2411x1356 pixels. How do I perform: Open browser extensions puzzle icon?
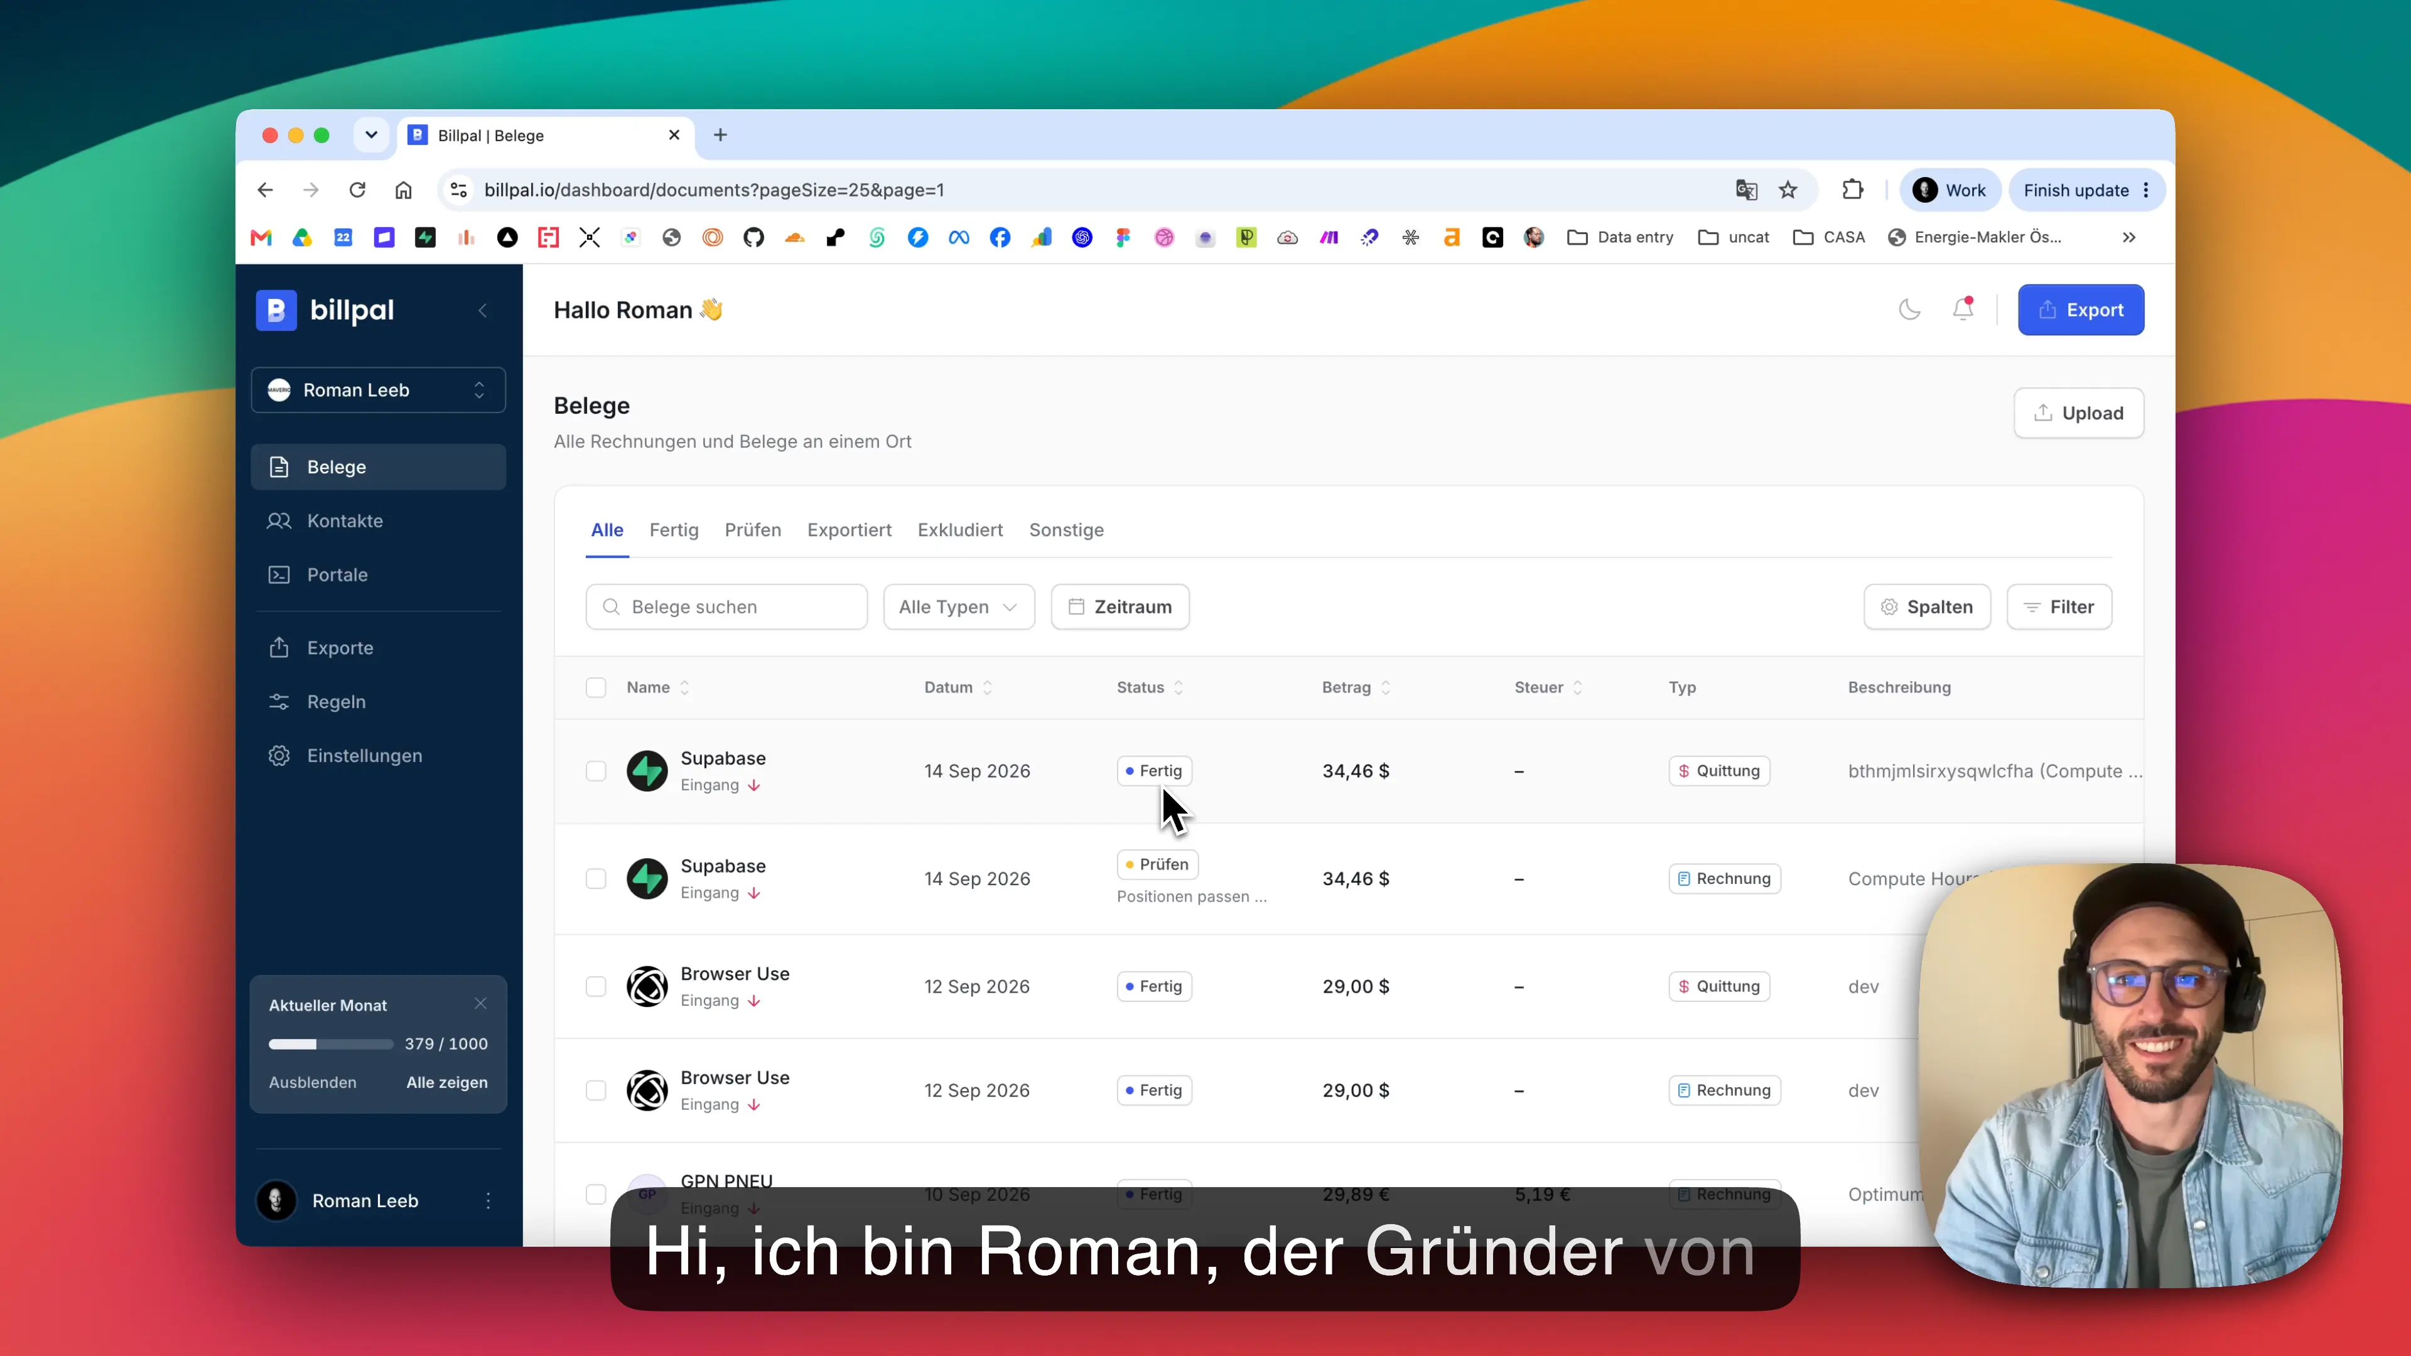pos(1852,190)
